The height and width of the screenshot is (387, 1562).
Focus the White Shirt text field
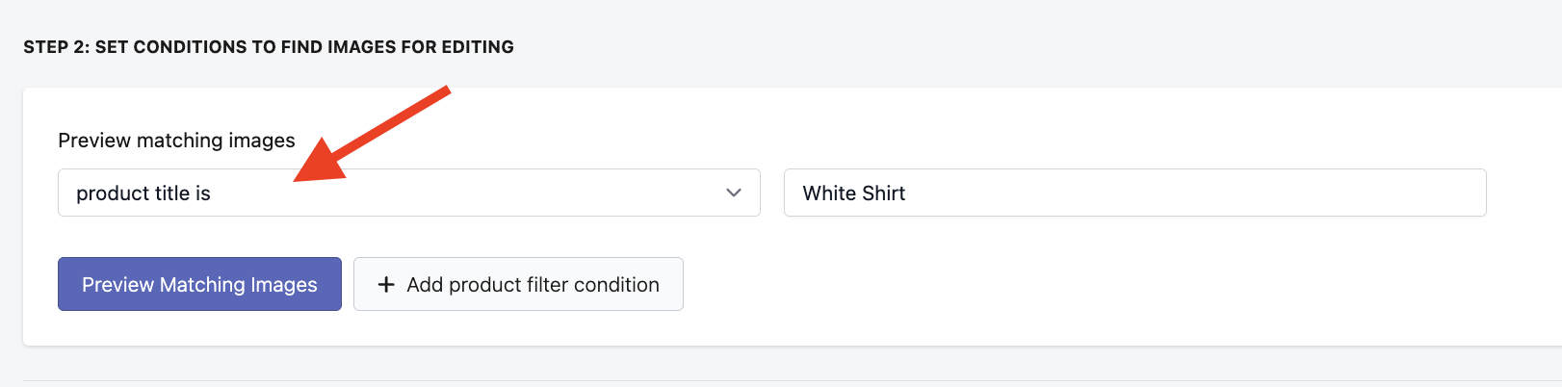[x=1134, y=193]
